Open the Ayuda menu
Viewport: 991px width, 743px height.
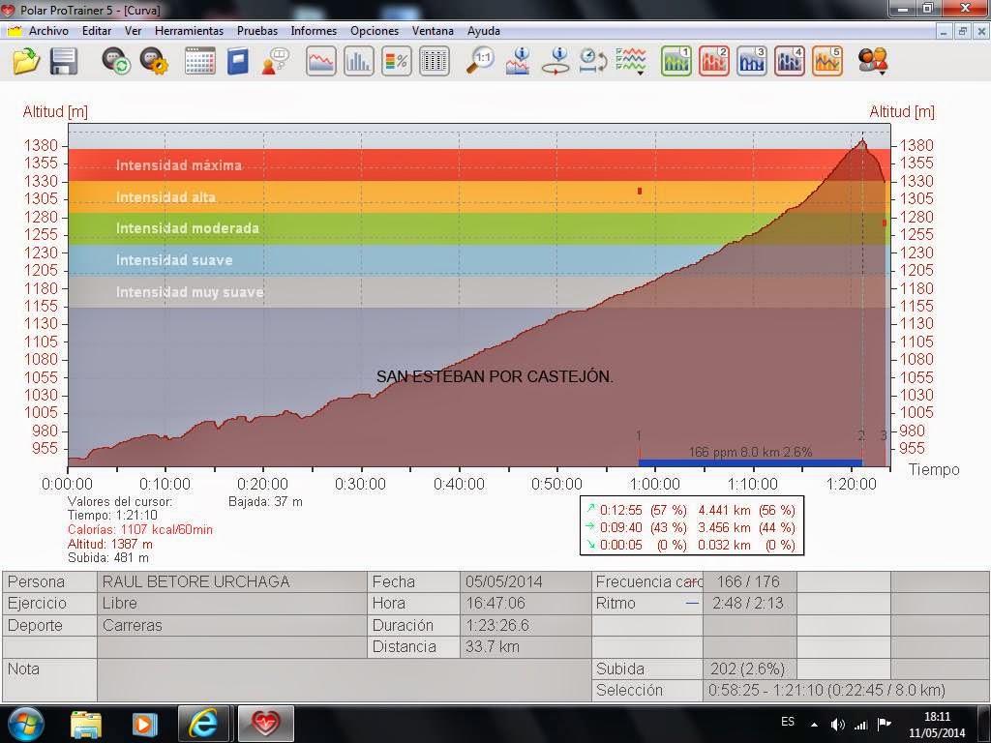(x=484, y=30)
